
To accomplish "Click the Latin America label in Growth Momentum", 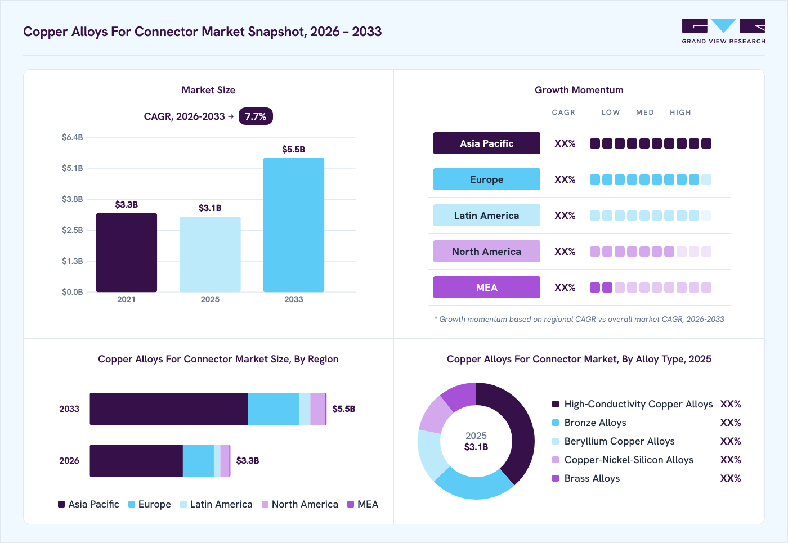I will tap(487, 216).
